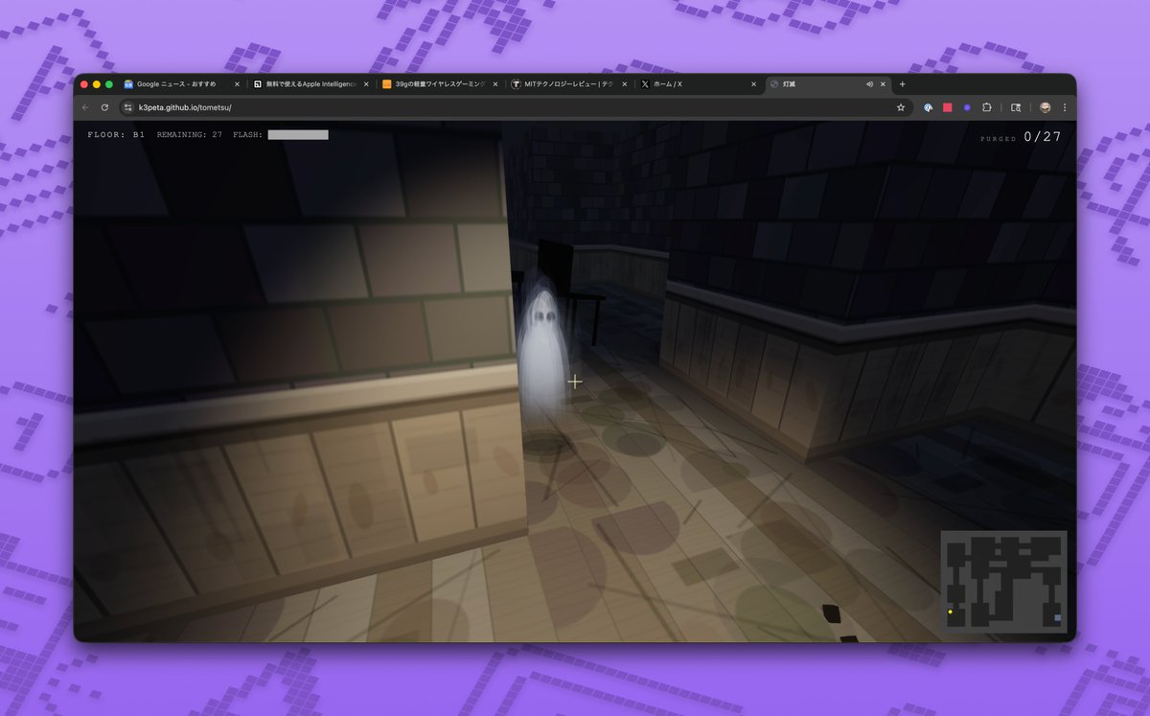Close the Apple Intelligence tab
This screenshot has height=716, width=1150.
366,84
